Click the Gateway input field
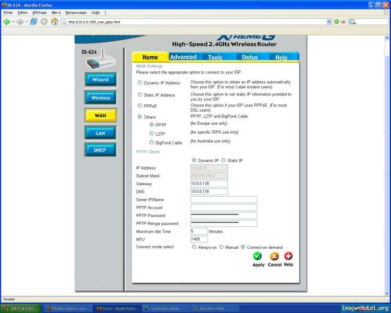This screenshot has width=391, height=313. [x=209, y=184]
